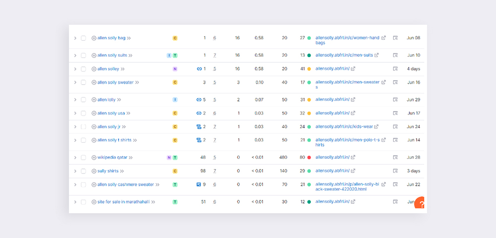The image size is (496, 238).
Task: Open the allen solly bag keyword link
Action: pos(111,38)
